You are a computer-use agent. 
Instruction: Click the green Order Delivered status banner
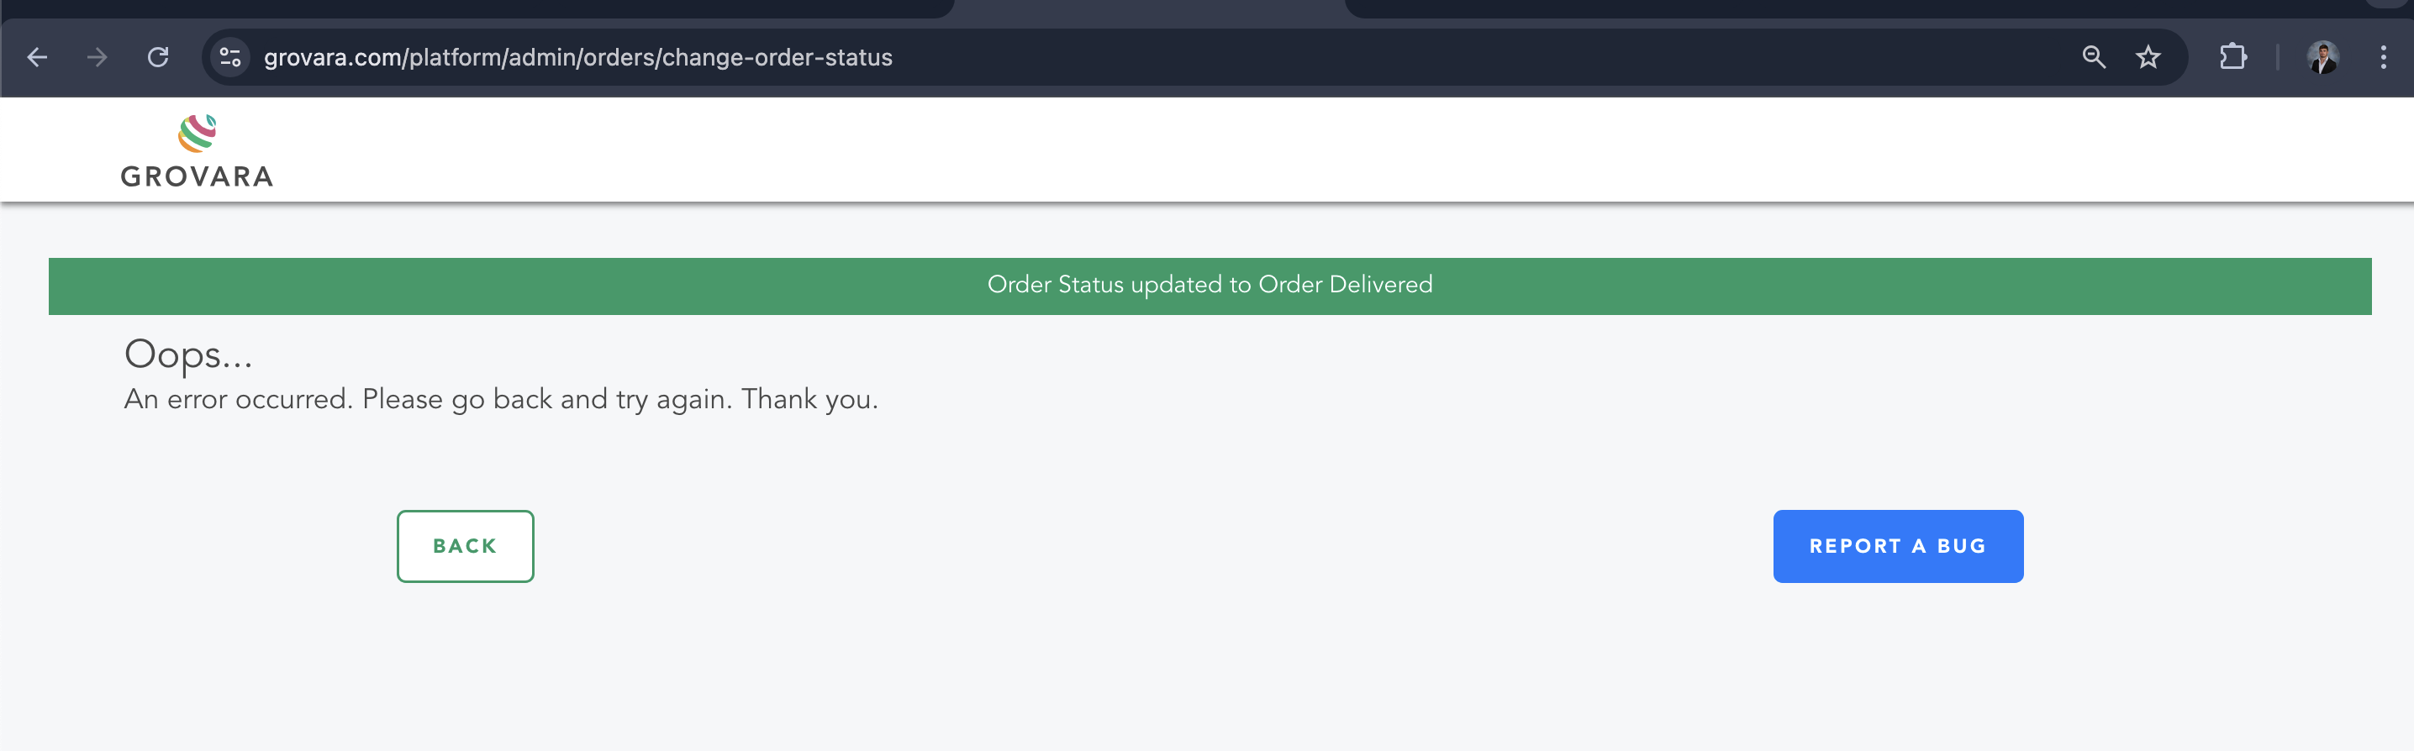[x=1210, y=286]
